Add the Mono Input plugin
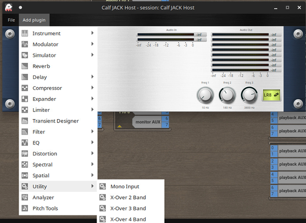This screenshot has height=223, width=306. pos(131,186)
